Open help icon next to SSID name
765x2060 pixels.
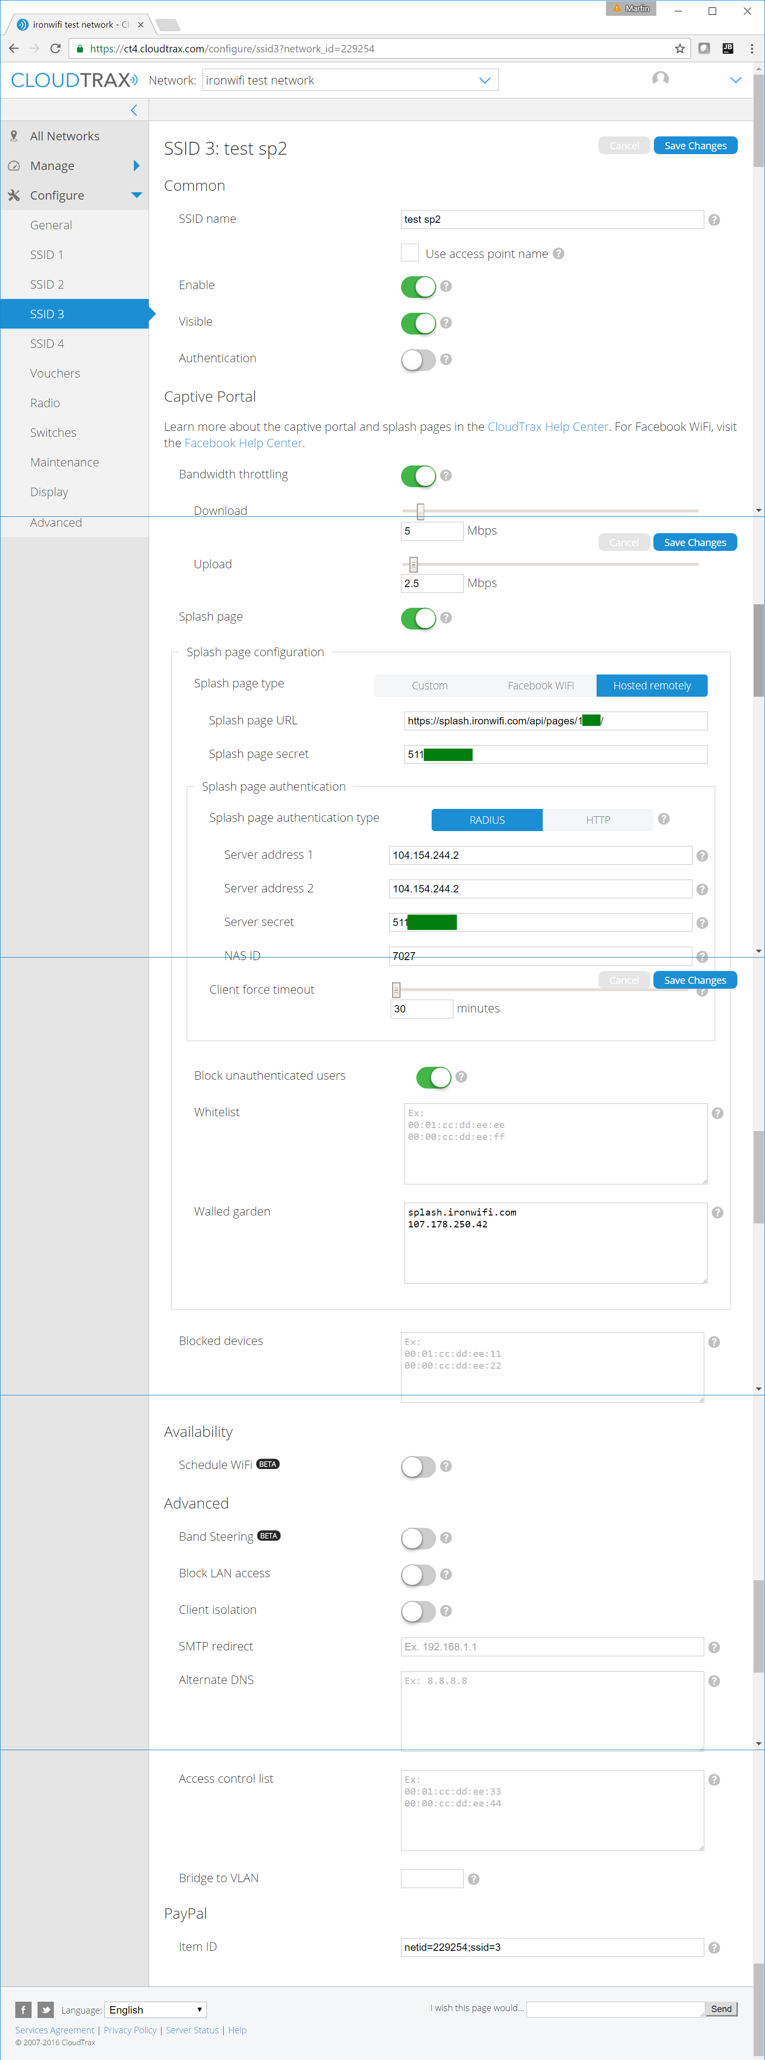[x=714, y=219]
